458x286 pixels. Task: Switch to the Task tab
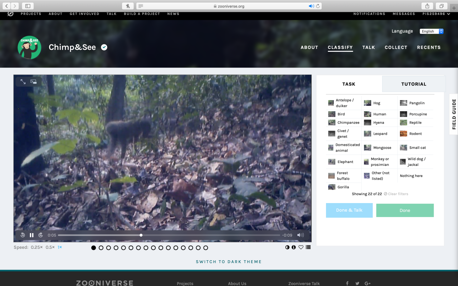click(349, 84)
